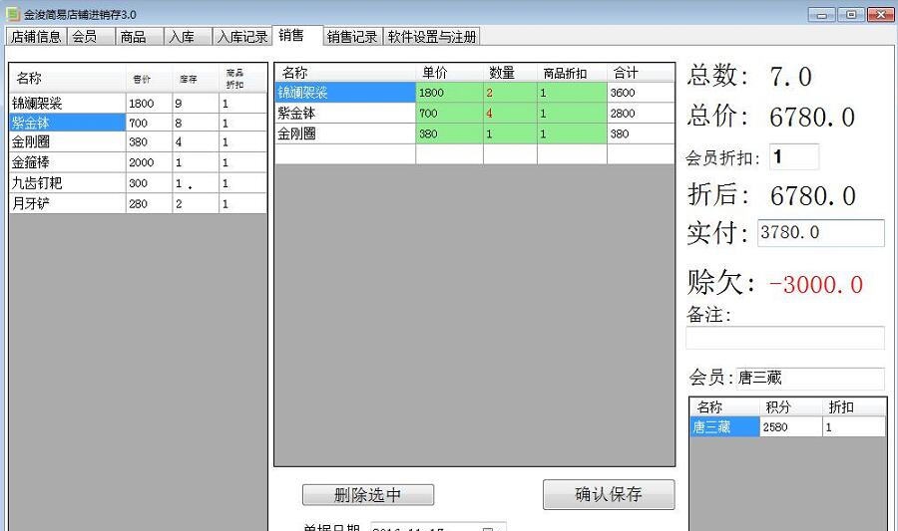Open the 入库记录 tab

point(242,37)
